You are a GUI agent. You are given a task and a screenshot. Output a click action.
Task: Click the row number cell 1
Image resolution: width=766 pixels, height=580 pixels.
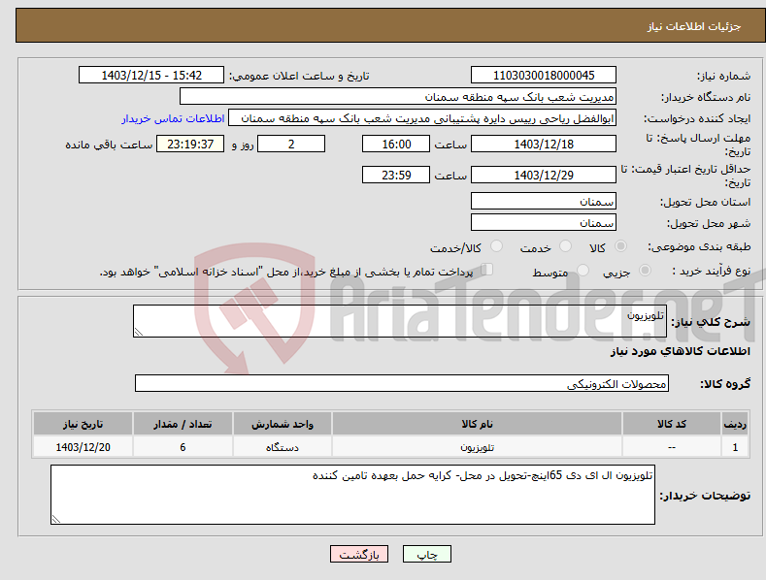pos(735,447)
